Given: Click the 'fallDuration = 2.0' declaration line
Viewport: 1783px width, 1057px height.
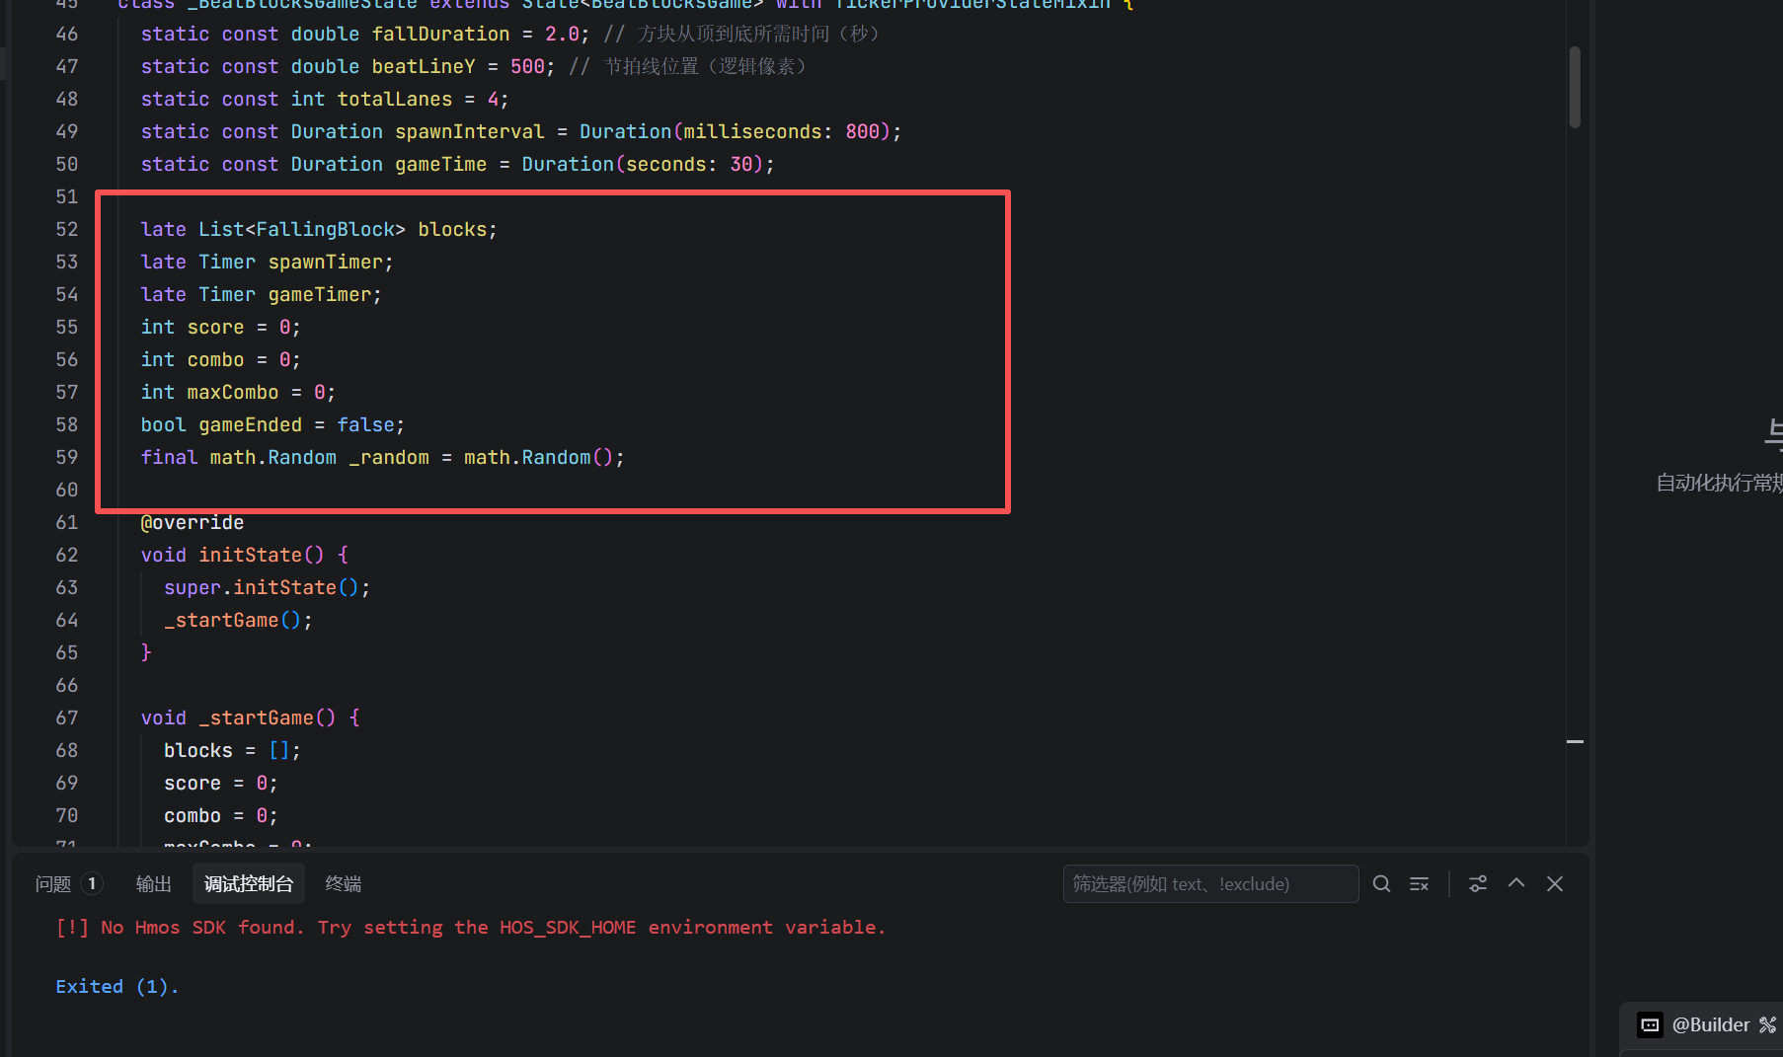Looking at the screenshot, I should [364, 34].
